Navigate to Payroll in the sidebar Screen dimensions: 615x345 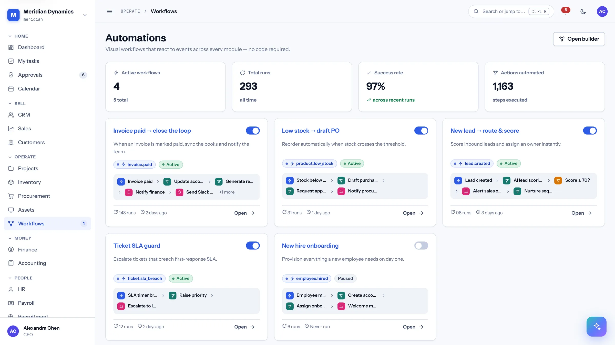[x=47, y=303]
